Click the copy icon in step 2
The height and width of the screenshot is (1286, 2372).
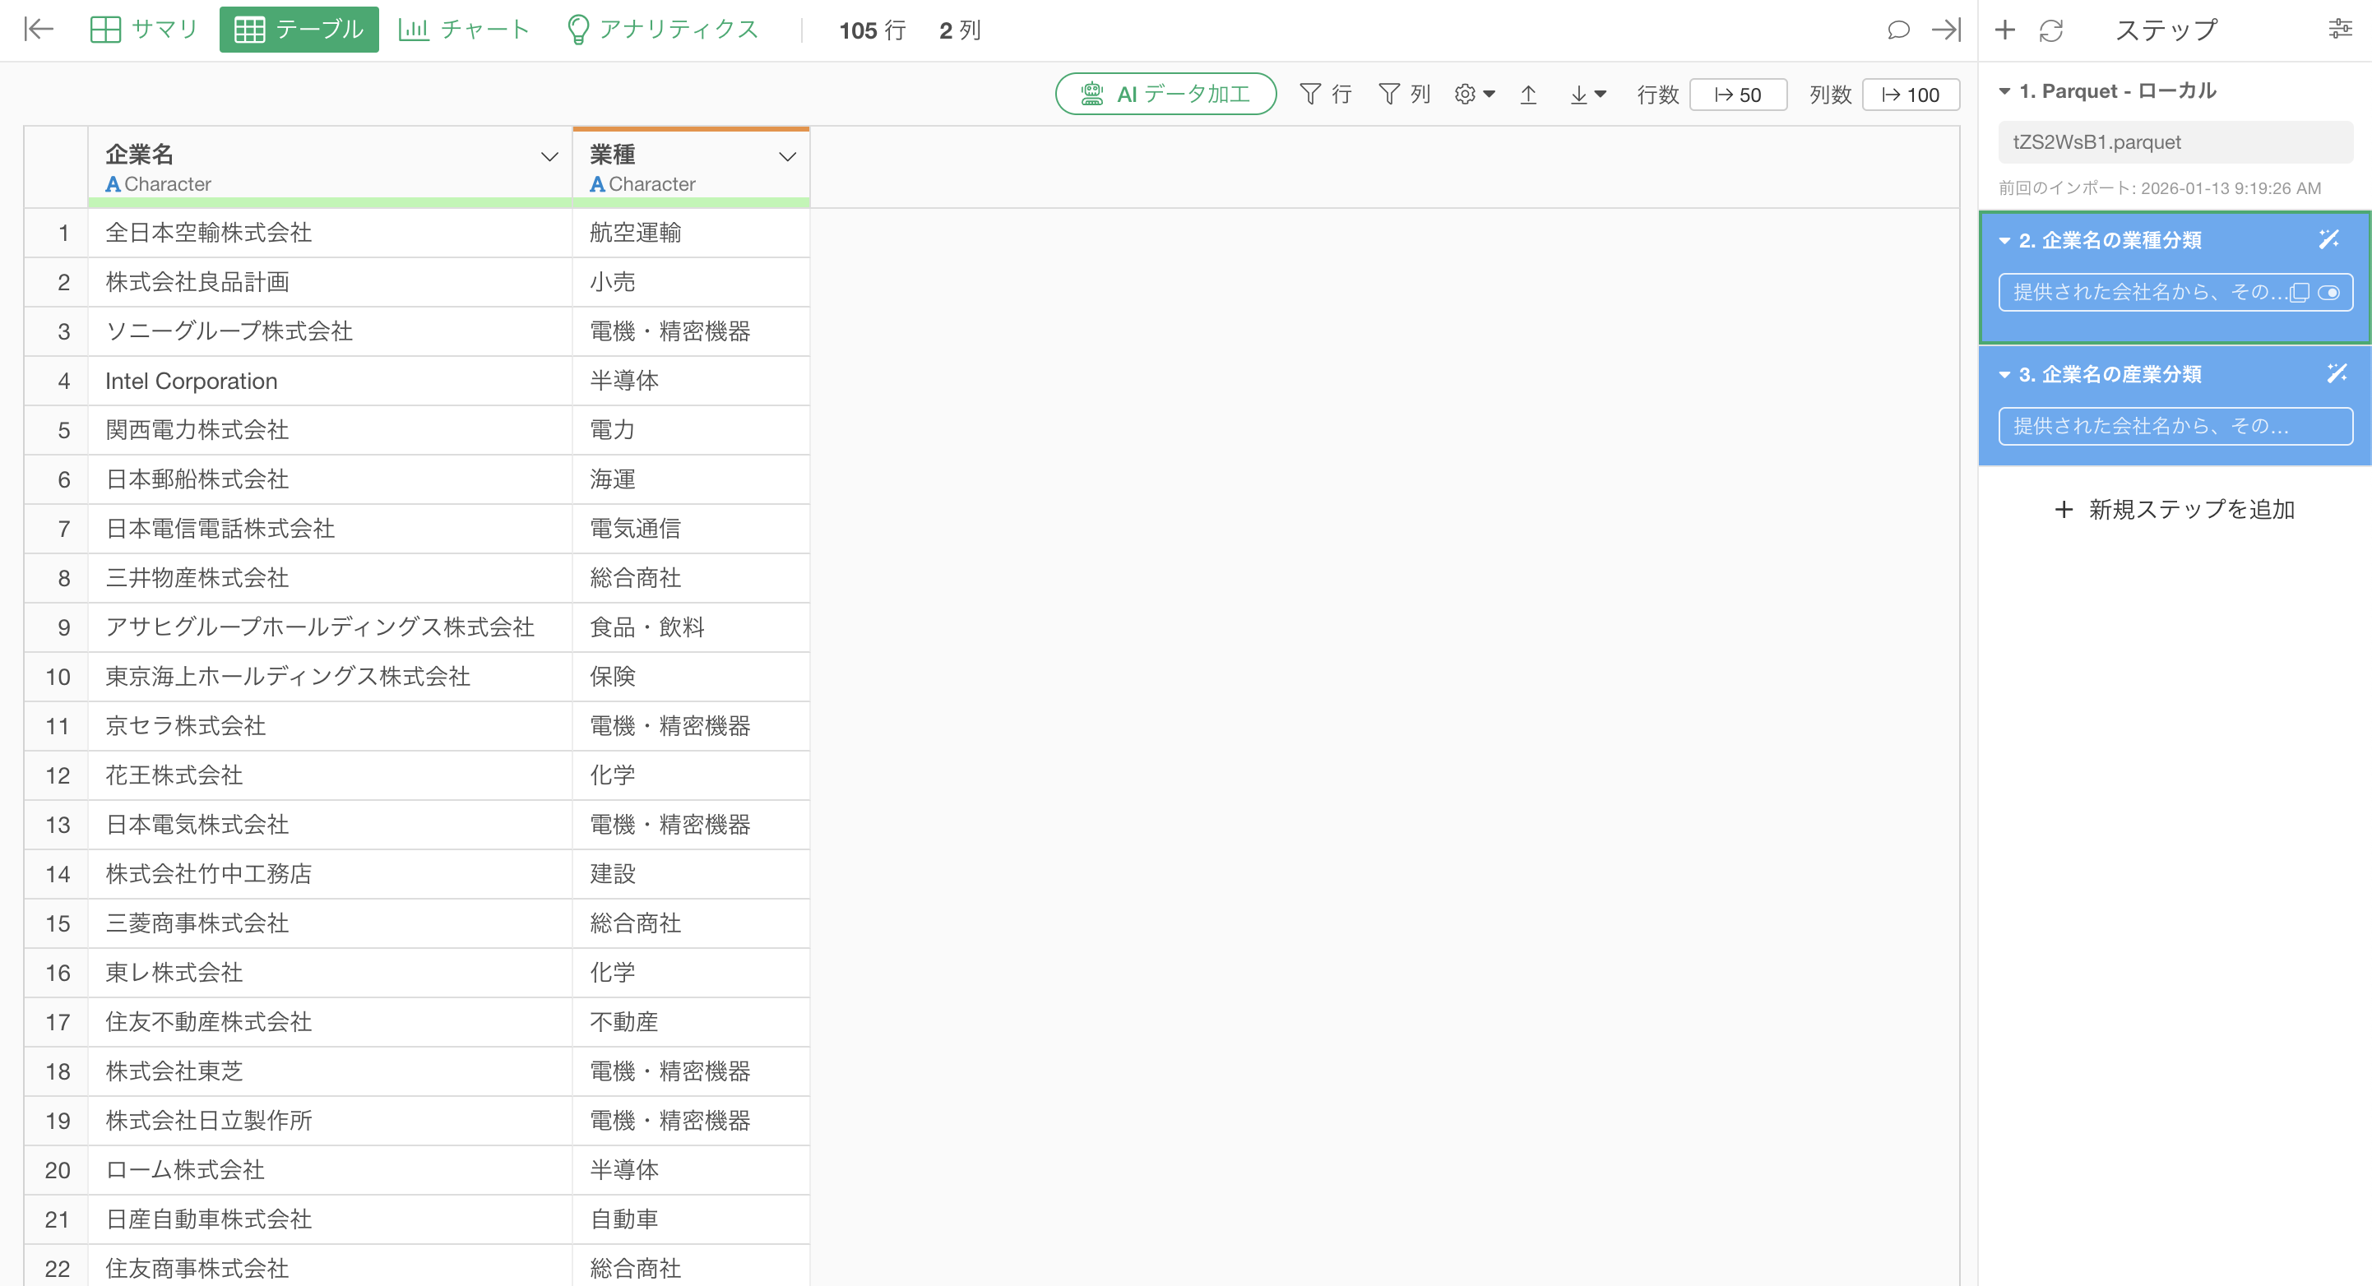pos(2300,293)
